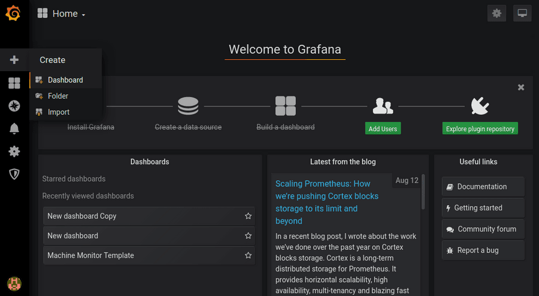Click the Recently viewed dashboards heading
This screenshot has width=539, height=296.
click(88, 196)
